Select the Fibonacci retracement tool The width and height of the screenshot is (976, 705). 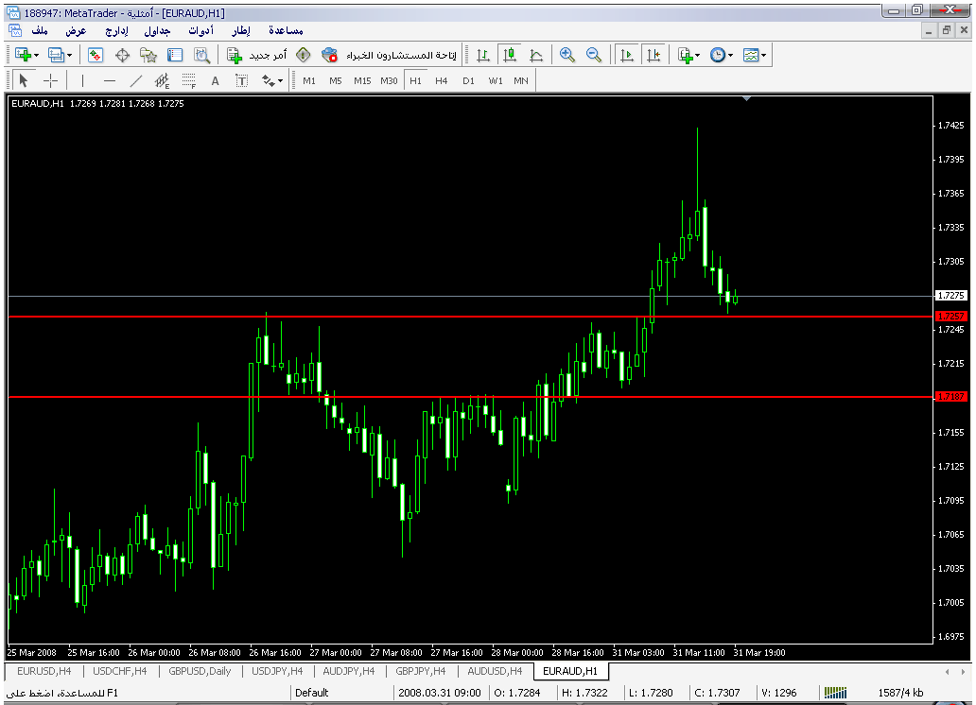188,80
